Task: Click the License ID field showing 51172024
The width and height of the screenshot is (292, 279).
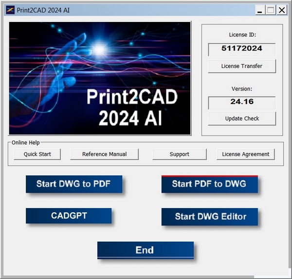Action: click(241, 49)
